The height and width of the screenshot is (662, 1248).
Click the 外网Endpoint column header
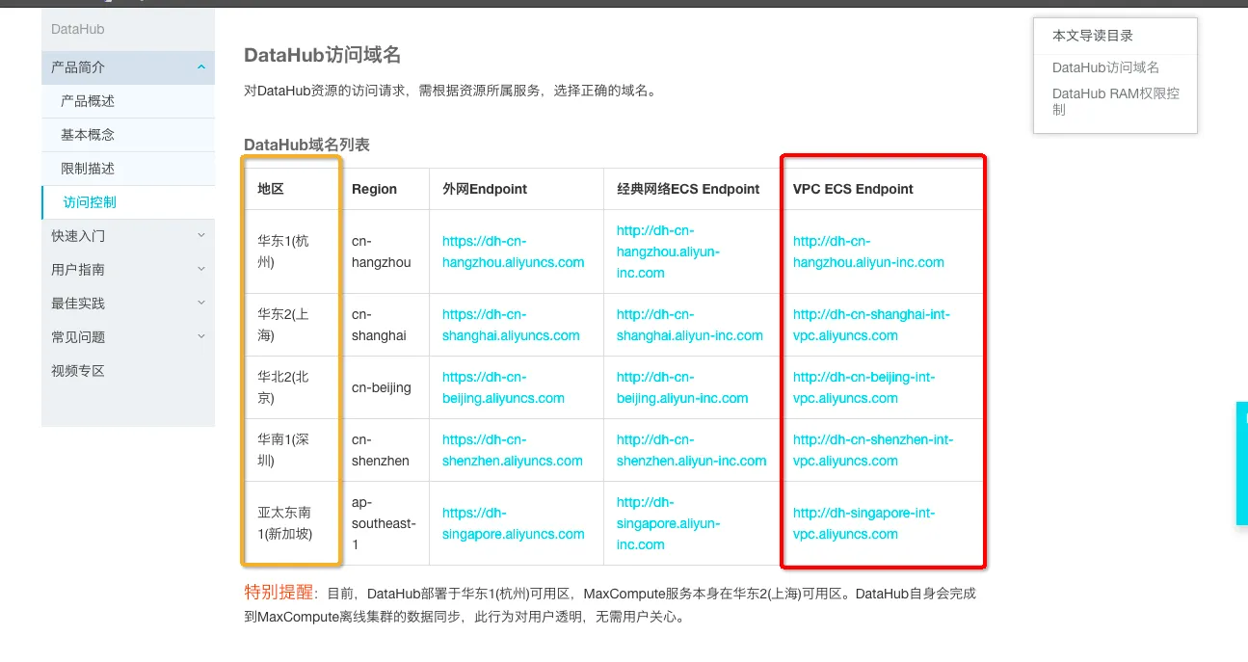[485, 189]
